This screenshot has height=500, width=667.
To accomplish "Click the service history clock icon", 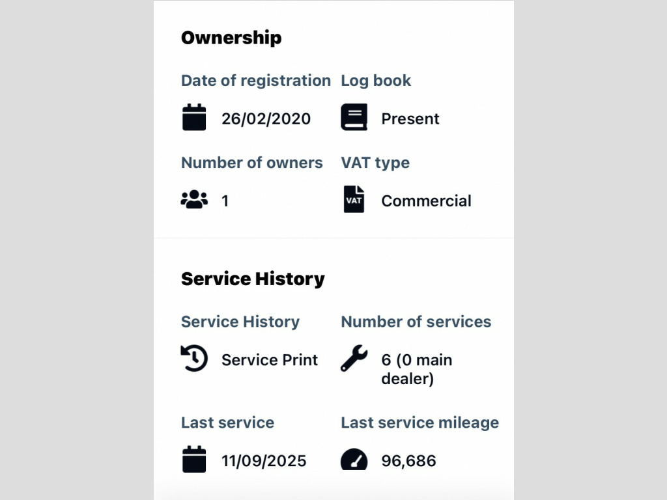I will point(194,359).
